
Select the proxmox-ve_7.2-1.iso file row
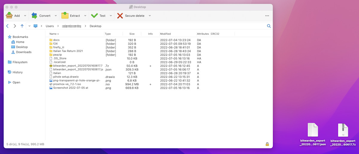pyautogui.click(x=67, y=84)
